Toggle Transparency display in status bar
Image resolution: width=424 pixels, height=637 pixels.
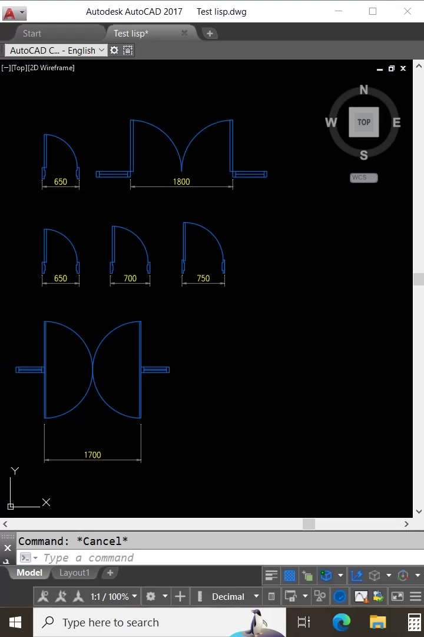tap(290, 575)
